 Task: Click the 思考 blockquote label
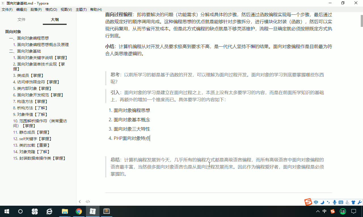(x=115, y=75)
